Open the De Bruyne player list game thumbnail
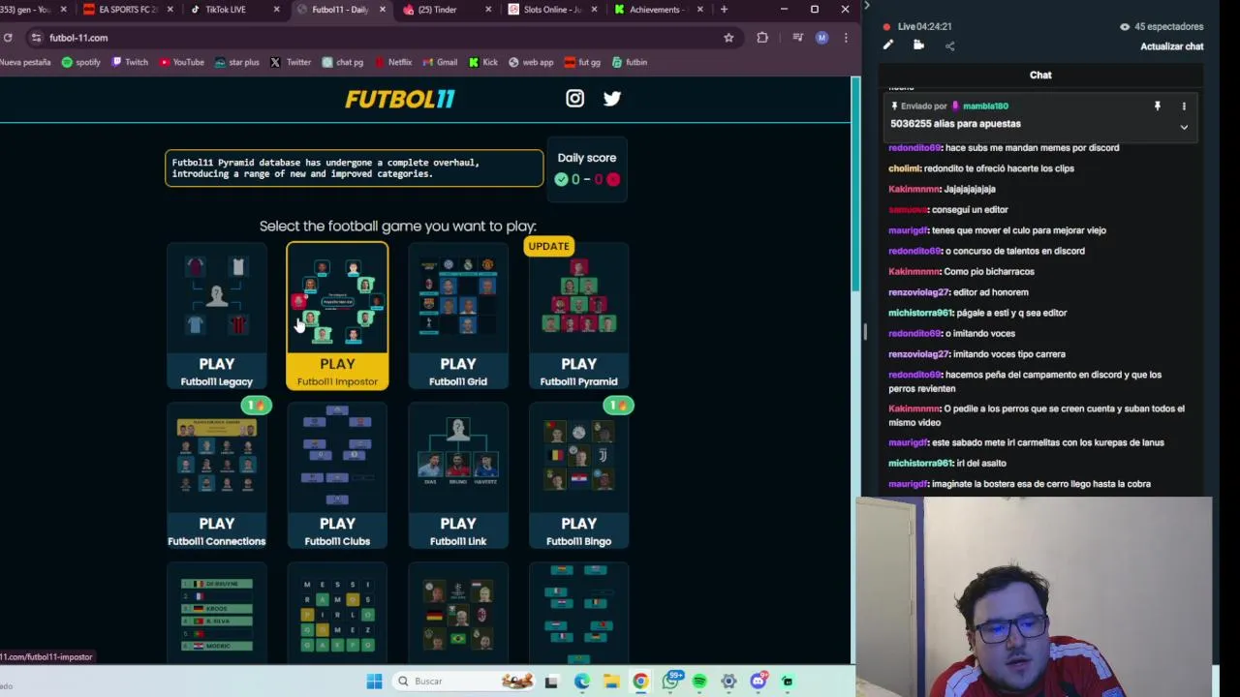 point(216,614)
